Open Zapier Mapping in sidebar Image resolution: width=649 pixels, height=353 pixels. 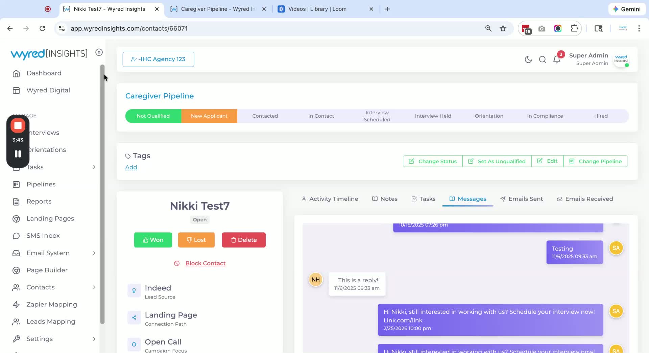52,304
